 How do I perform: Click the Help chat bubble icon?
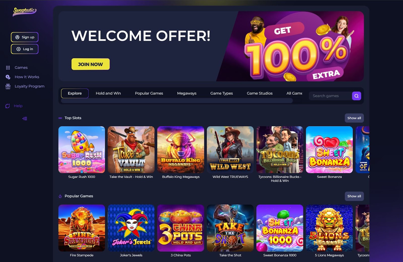tap(8, 106)
